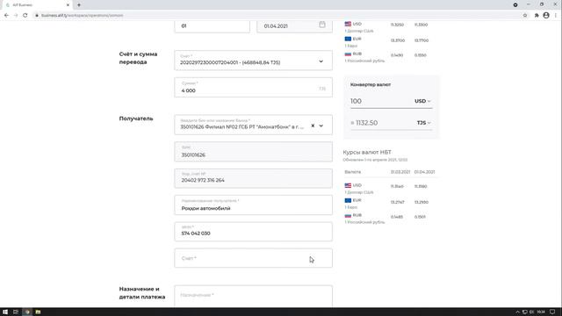
Task: Click correspondent account field 20402 972 316 264
Action: pos(253,178)
